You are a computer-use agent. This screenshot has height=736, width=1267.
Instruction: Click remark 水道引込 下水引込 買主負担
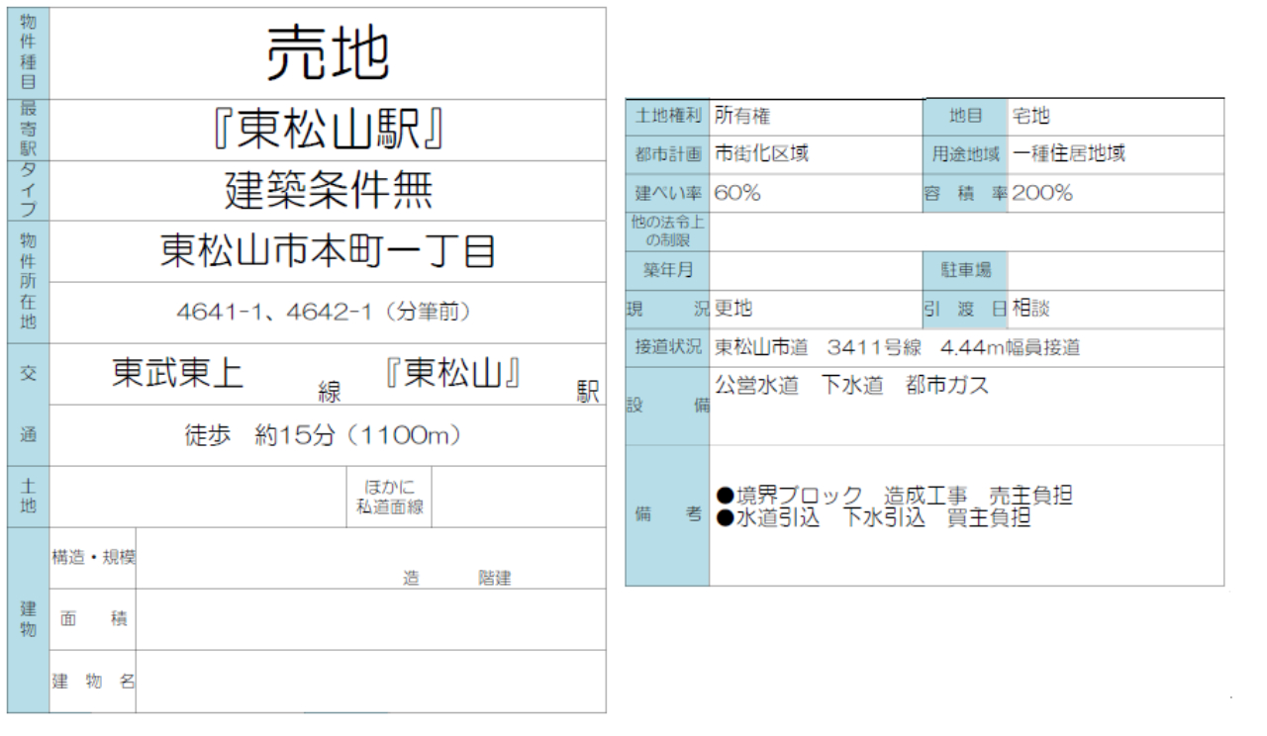click(x=873, y=516)
